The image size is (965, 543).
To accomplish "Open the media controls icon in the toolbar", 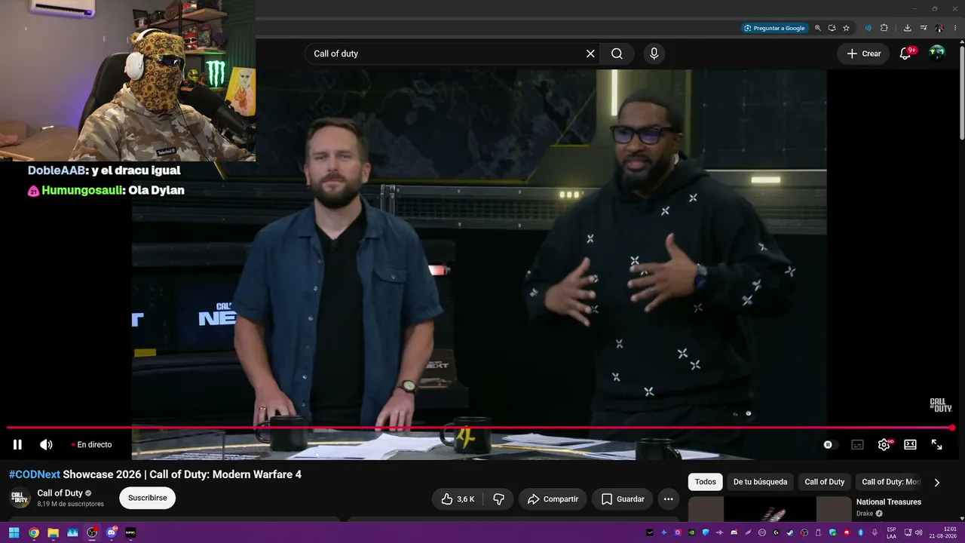I will 924,28.
